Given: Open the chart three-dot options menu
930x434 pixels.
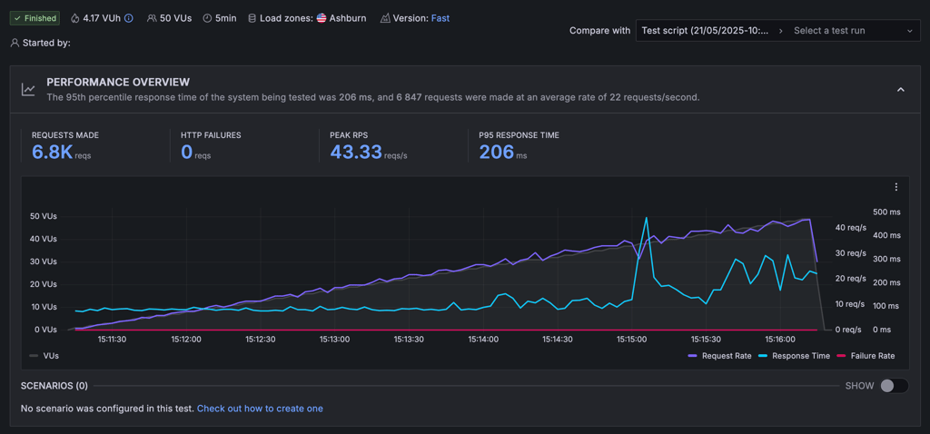Looking at the screenshot, I should click(x=896, y=187).
